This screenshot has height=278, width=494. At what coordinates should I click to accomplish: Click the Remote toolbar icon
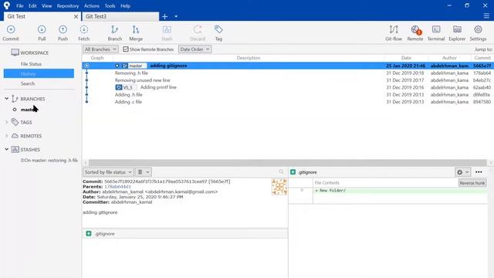tap(415, 33)
